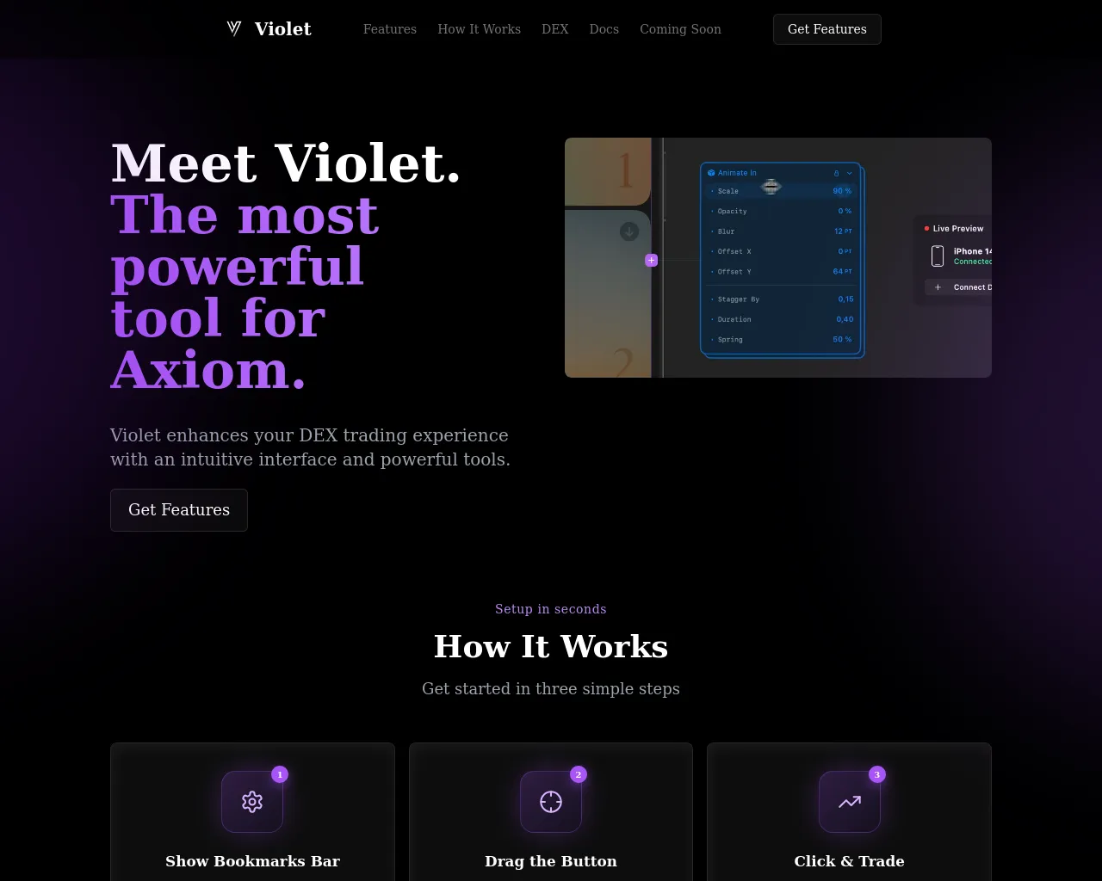Click the purple plus handle in preview
This screenshot has width=1102, height=881.
(652, 260)
